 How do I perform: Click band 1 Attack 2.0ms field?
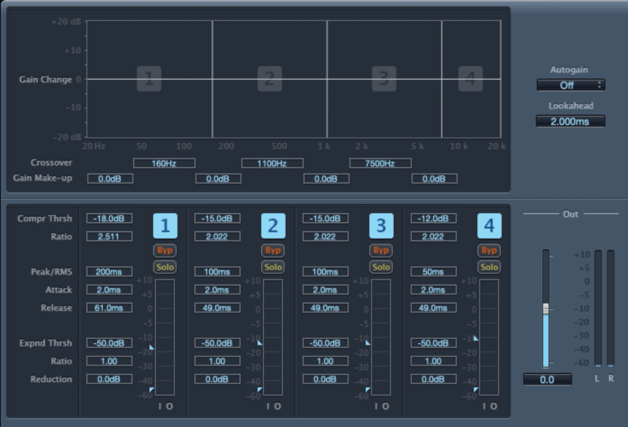[110, 290]
